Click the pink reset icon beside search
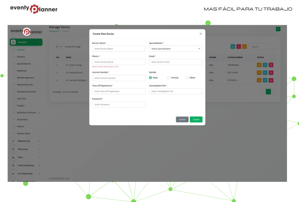The image size is (299, 202). [239, 47]
